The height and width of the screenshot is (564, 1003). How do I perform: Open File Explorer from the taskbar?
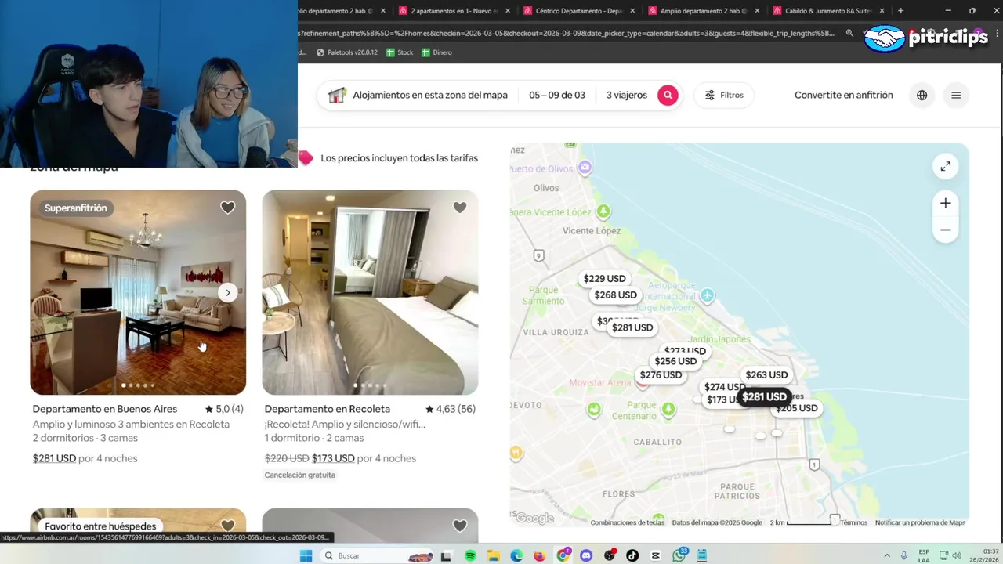494,555
